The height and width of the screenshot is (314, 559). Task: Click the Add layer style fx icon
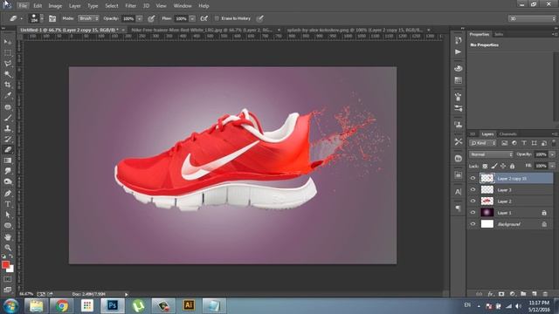(490, 294)
